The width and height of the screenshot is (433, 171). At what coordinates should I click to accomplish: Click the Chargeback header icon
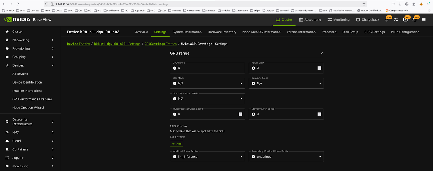[x=358, y=20]
